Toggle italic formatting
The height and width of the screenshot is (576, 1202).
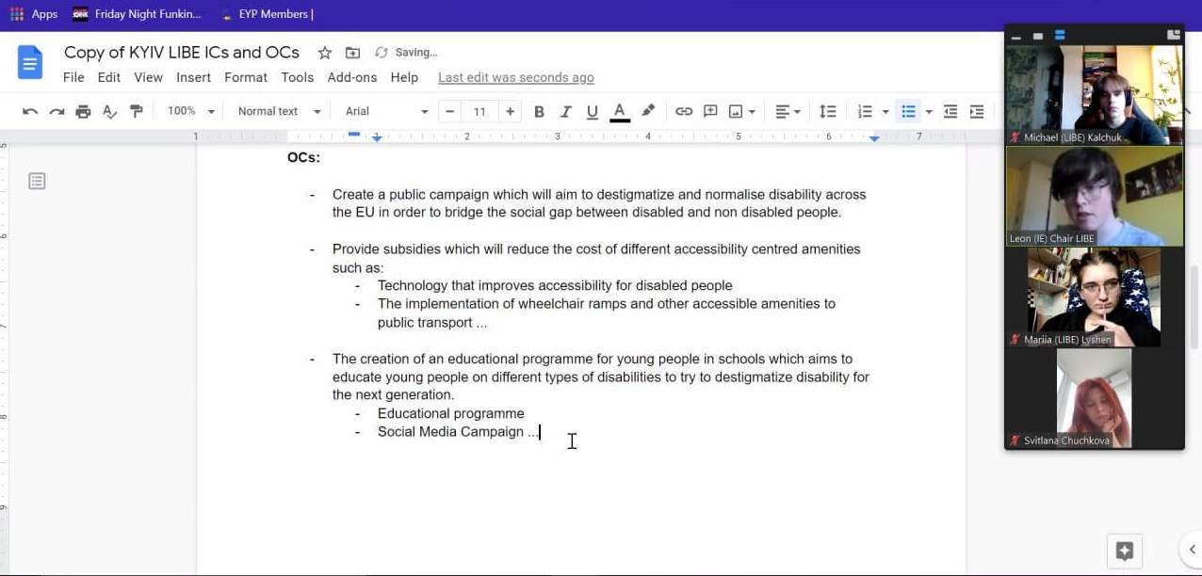click(x=565, y=111)
